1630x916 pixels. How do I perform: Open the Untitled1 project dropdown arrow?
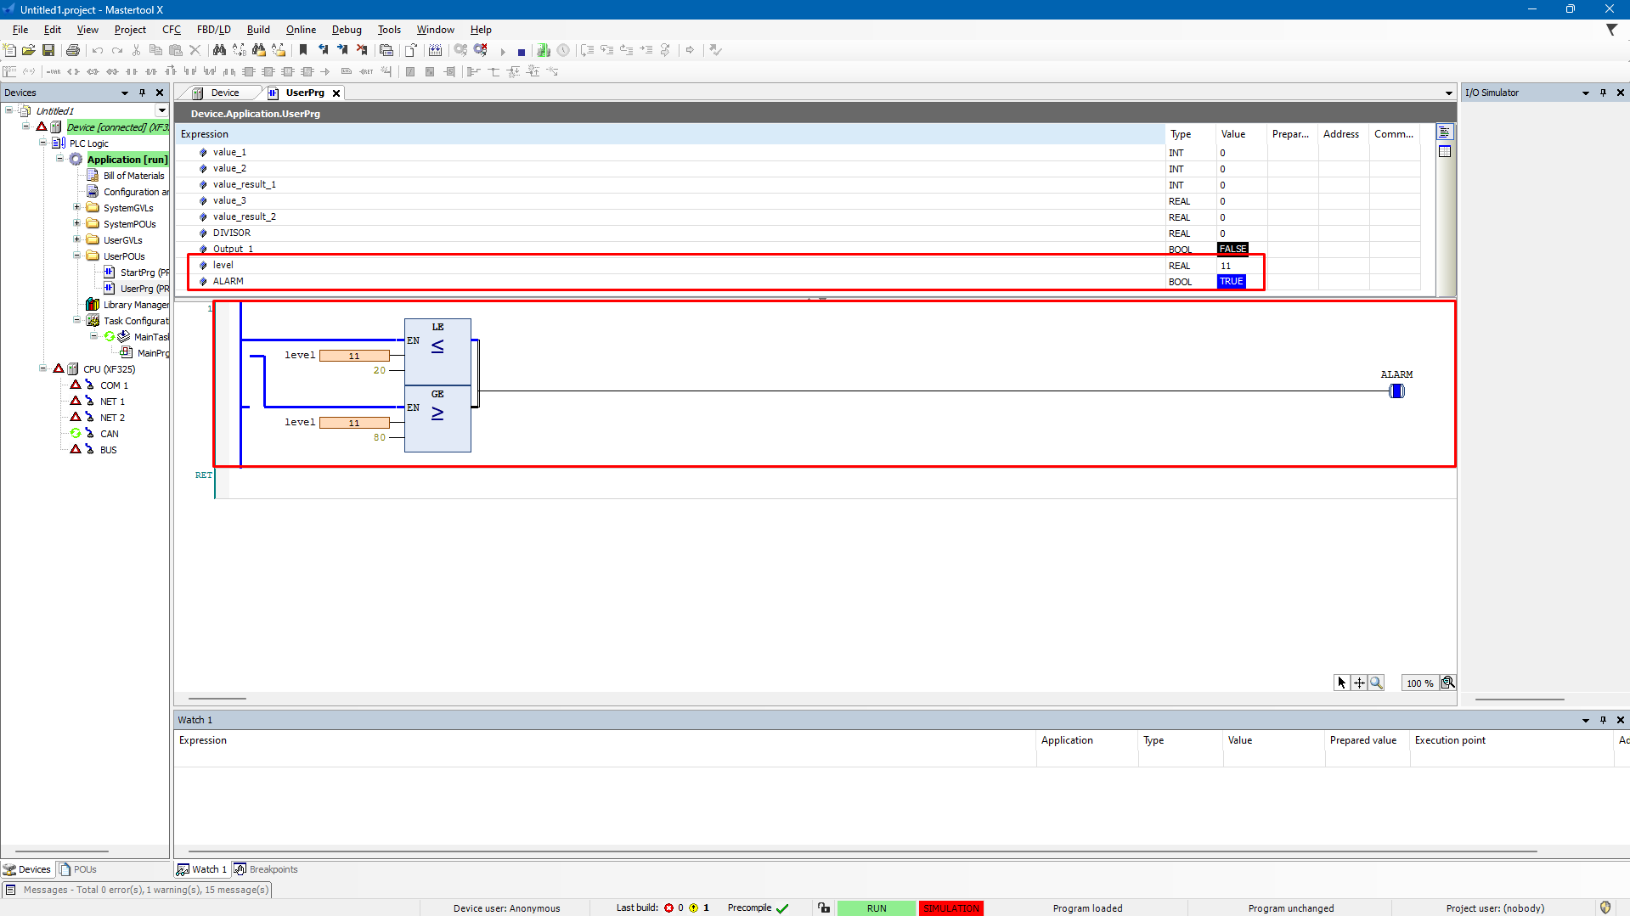tap(161, 111)
